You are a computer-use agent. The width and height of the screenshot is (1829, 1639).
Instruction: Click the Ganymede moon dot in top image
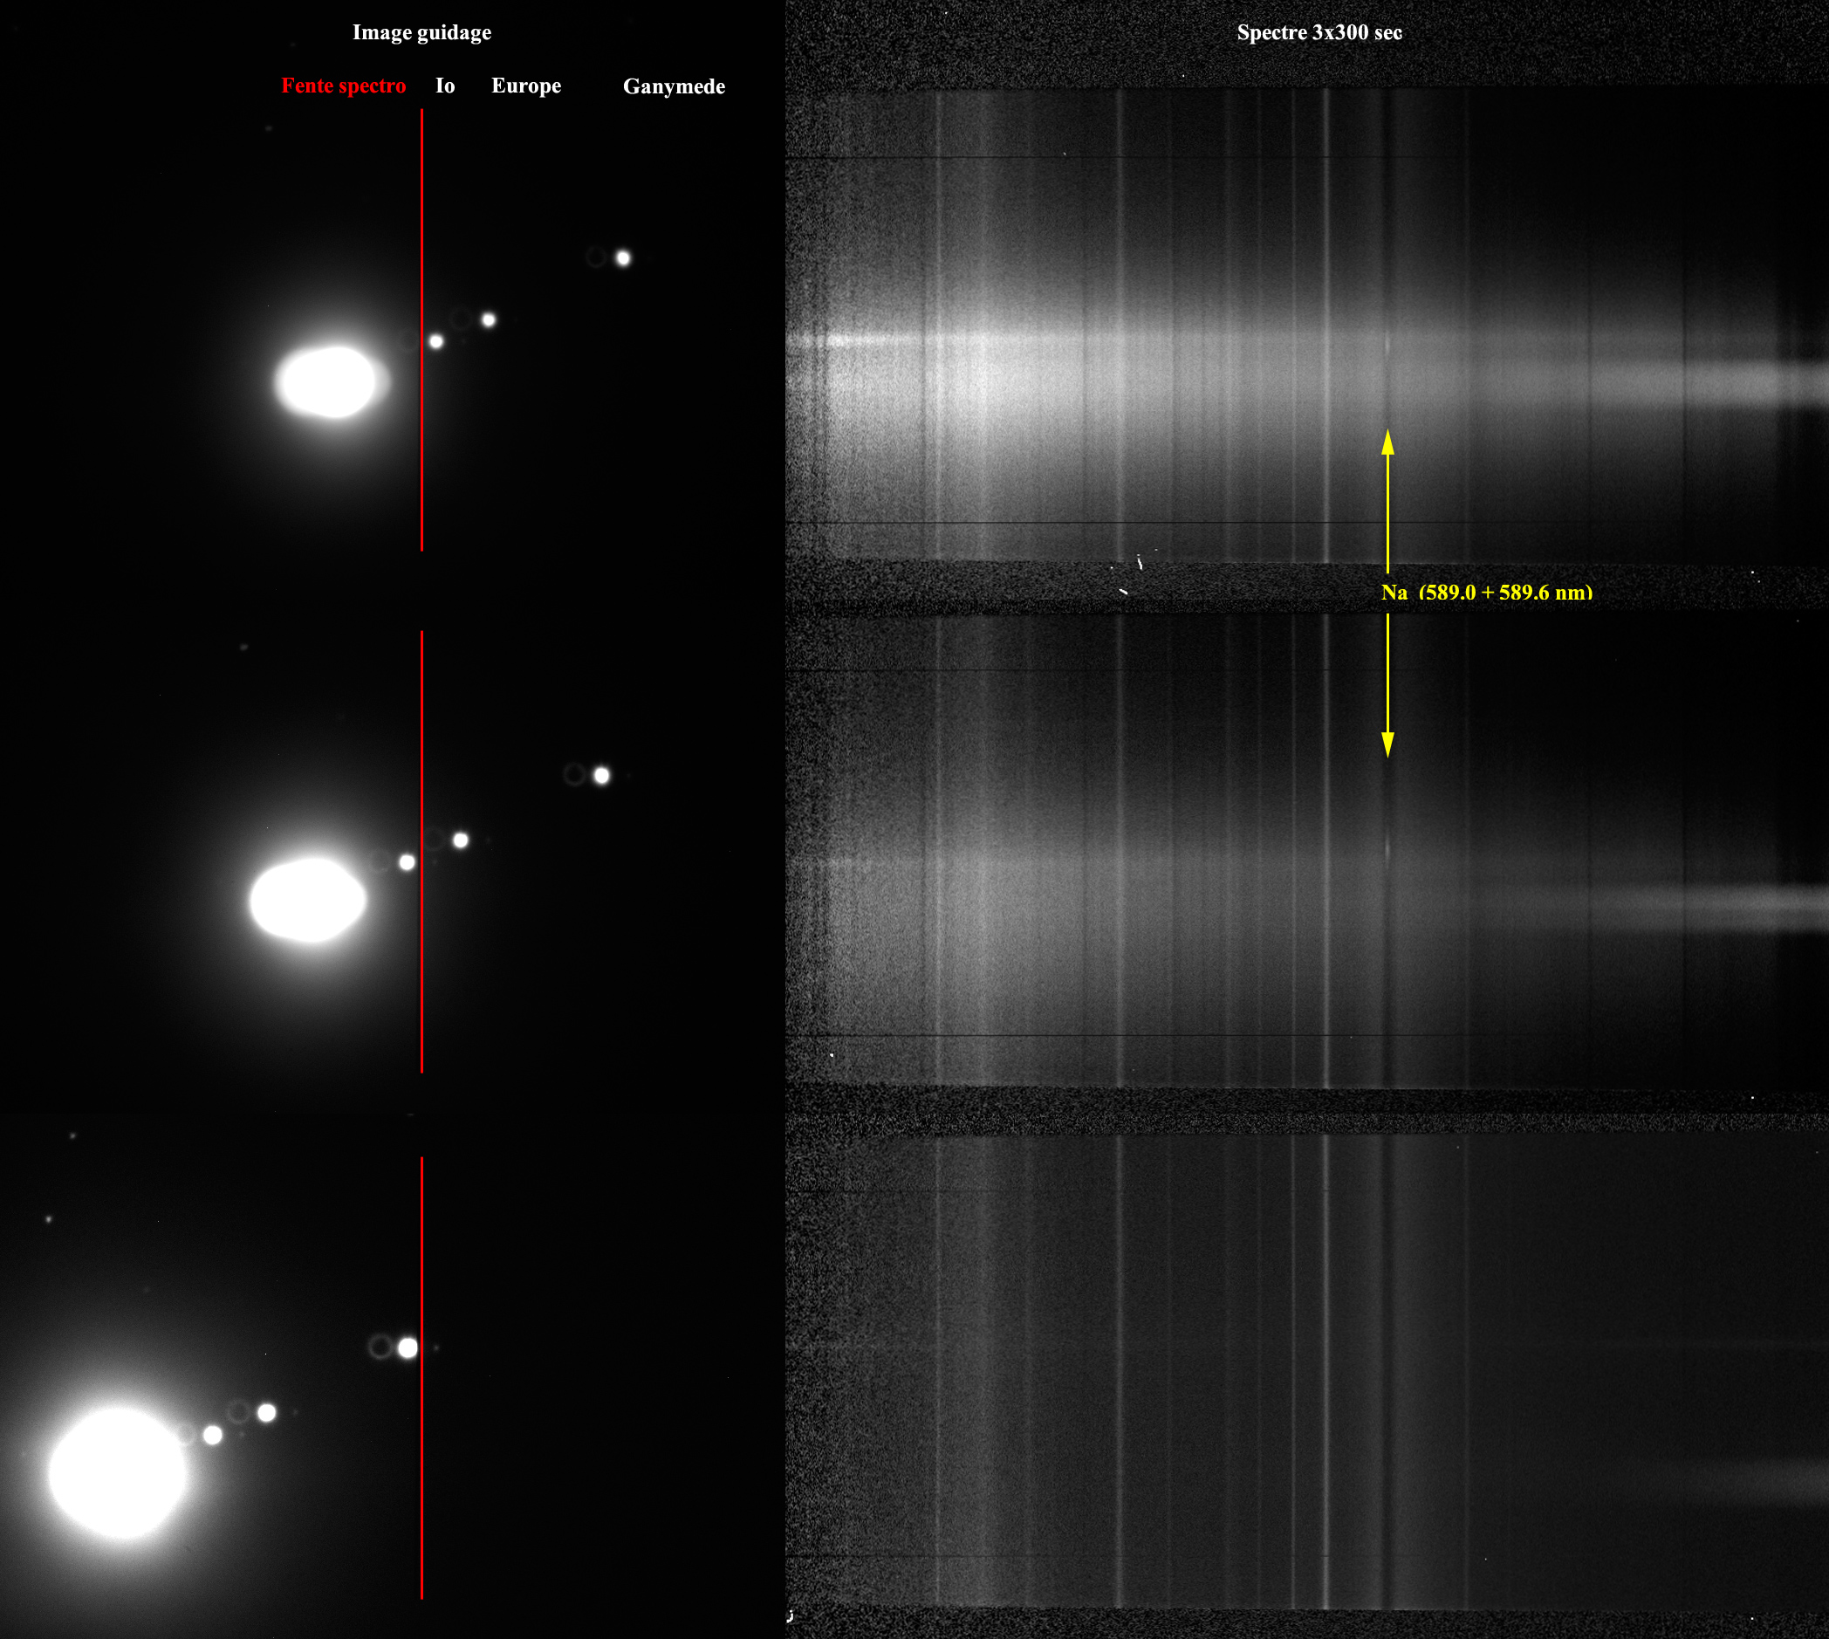click(x=623, y=258)
